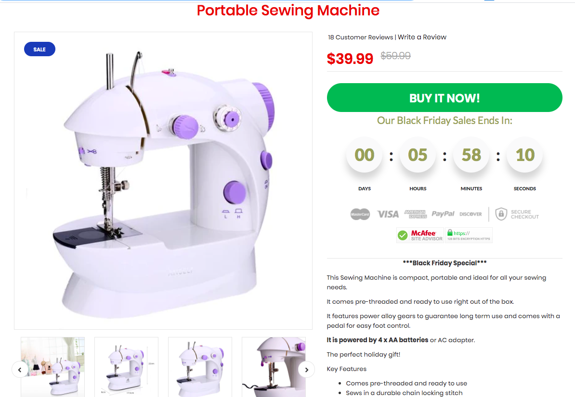Select the second thumbnail with dimensions

pyautogui.click(x=126, y=367)
